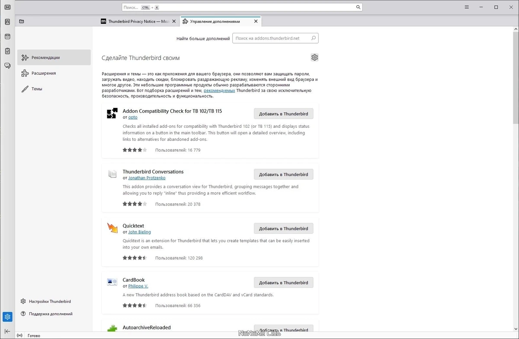
Task: Click the CardBook add-on icon
Action: point(112,282)
